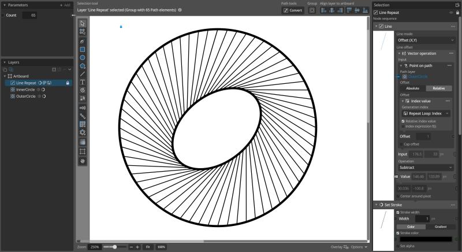Viewport: 462px width, 252px height.
Task: Select the Rectangle tool in toolbar
Action: [83, 50]
